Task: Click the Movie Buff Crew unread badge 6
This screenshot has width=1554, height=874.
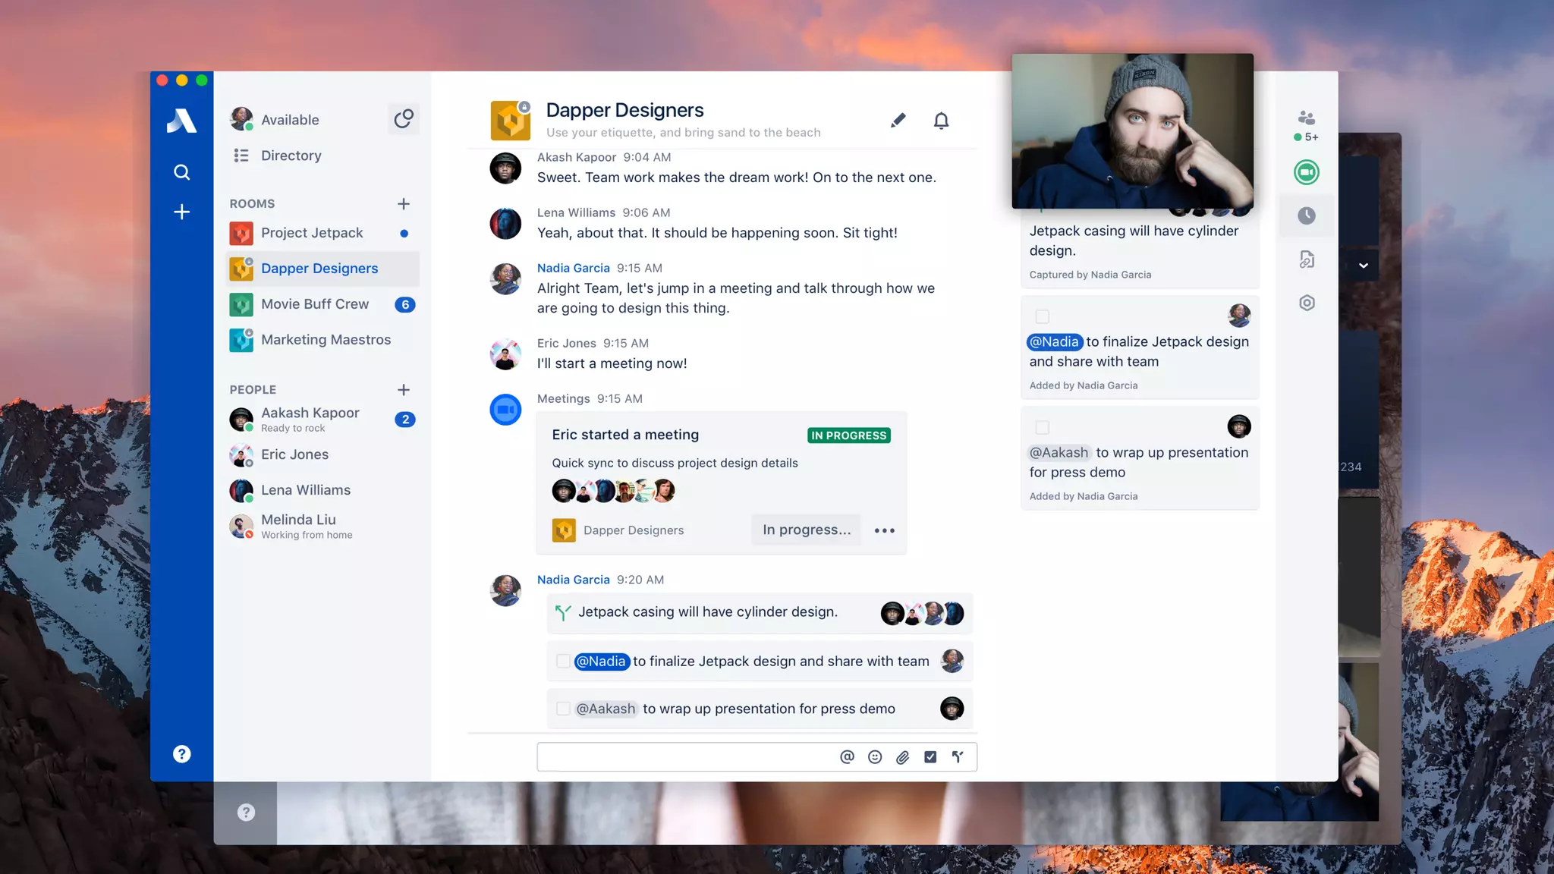Action: point(405,304)
